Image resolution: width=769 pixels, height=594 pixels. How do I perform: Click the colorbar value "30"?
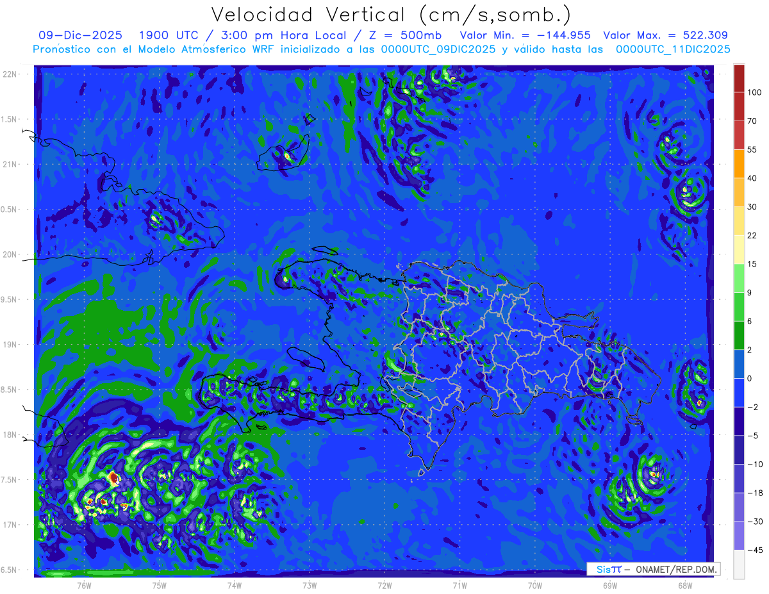click(x=752, y=206)
